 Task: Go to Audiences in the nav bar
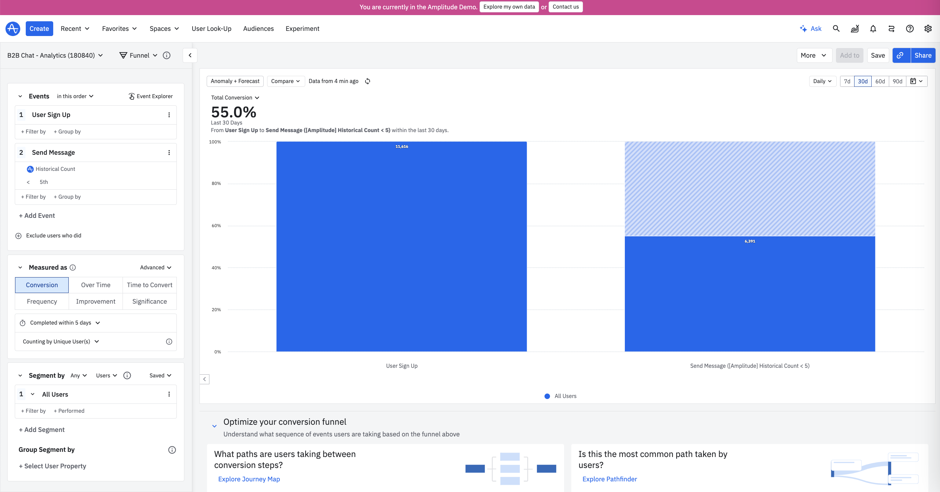[259, 28]
